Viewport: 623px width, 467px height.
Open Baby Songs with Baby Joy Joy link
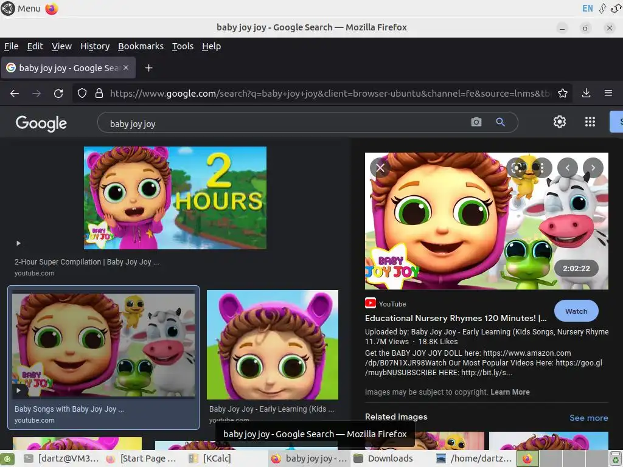coord(69,409)
